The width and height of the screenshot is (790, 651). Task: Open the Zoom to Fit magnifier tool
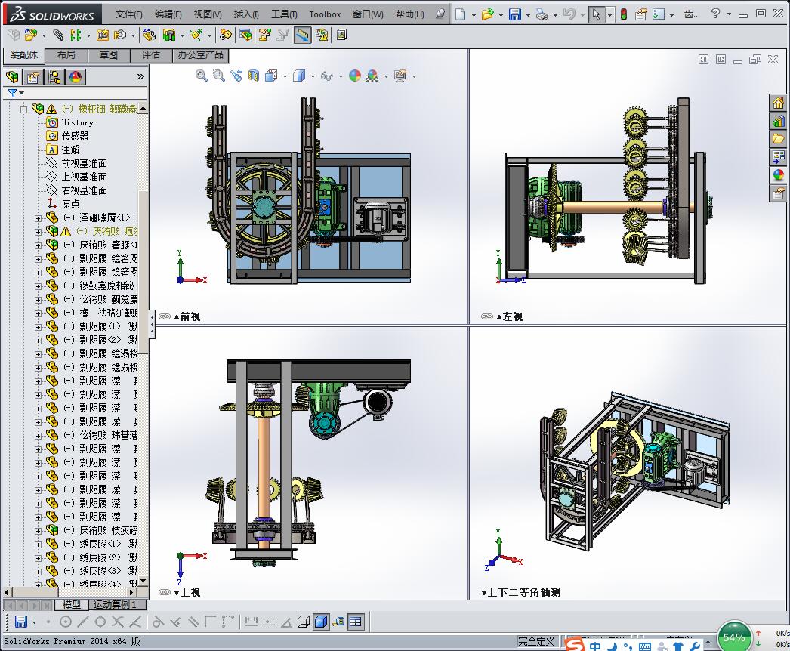(202, 76)
